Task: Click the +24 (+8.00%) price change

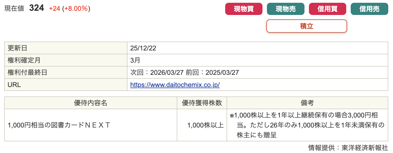Action: pos(70,9)
